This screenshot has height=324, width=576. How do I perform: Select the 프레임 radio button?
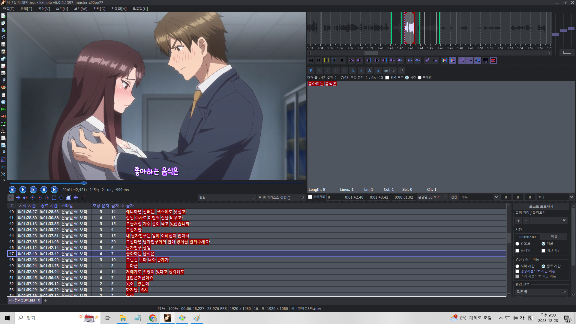pyautogui.click(x=420, y=78)
